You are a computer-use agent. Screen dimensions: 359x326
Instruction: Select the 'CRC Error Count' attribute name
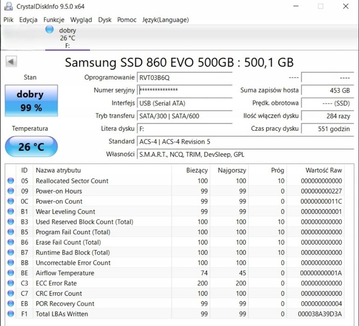point(59,293)
